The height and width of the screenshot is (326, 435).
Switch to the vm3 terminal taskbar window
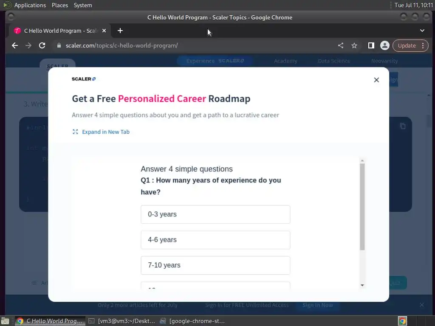tap(122, 321)
